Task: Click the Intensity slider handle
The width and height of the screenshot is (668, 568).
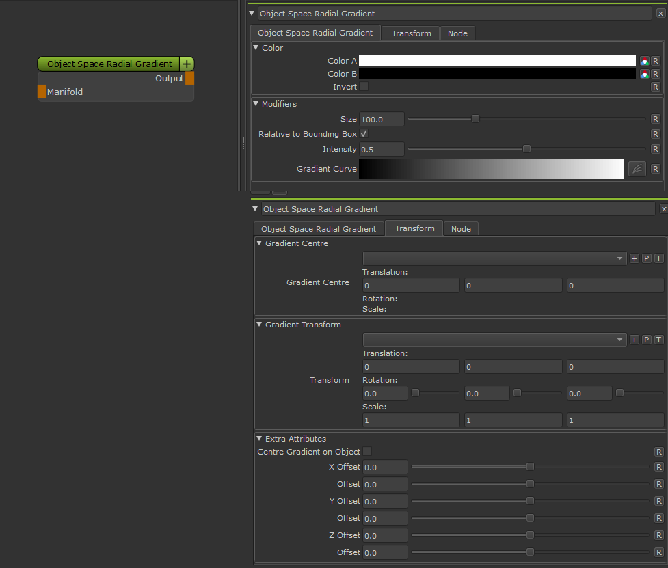Action: point(526,149)
